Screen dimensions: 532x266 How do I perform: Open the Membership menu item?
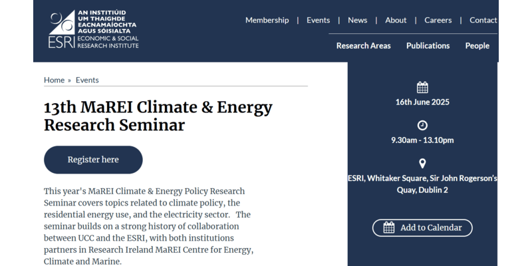coord(267,20)
